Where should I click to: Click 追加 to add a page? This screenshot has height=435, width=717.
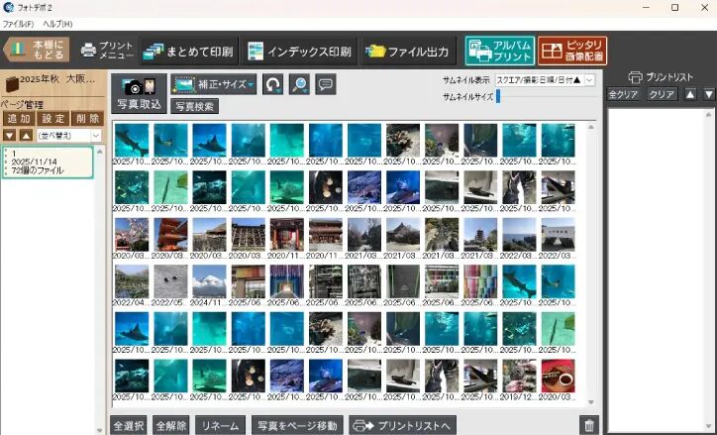tap(19, 119)
